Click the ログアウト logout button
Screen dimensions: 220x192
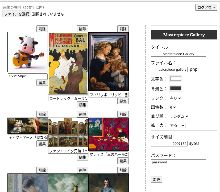coord(206,7)
